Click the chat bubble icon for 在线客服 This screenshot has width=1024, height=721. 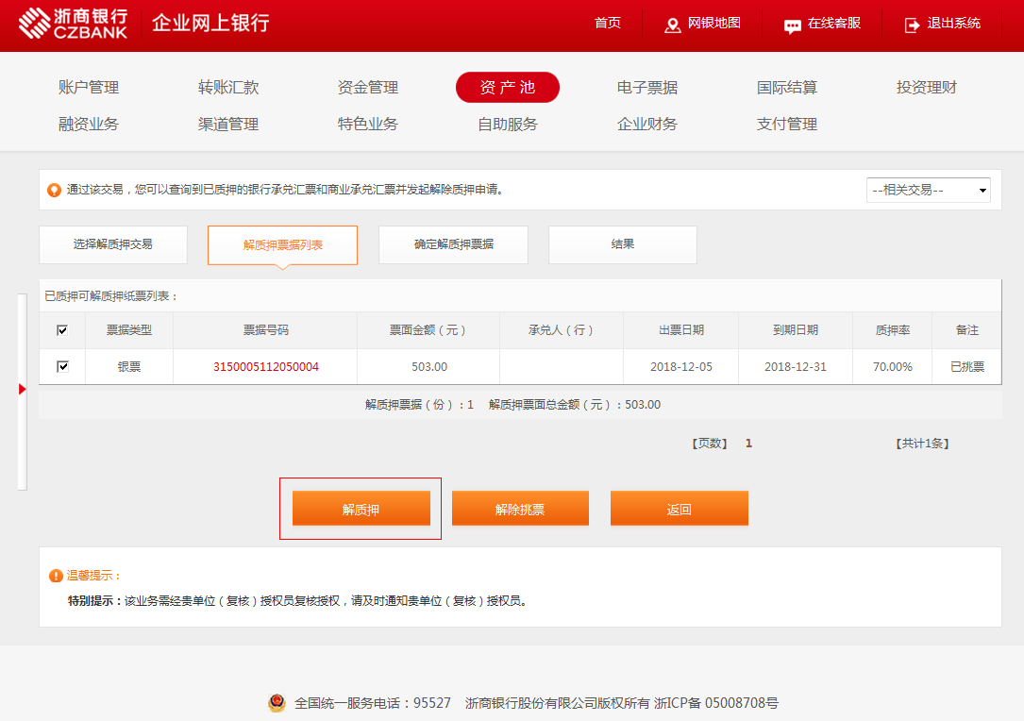[x=793, y=25]
